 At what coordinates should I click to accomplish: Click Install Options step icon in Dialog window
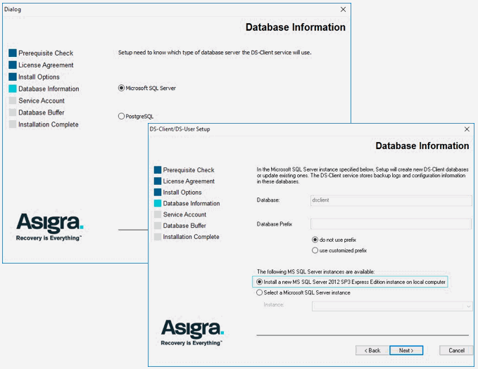(13, 77)
